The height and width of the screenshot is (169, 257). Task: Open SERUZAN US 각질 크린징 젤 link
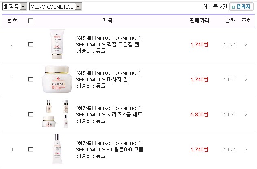click(x=108, y=44)
